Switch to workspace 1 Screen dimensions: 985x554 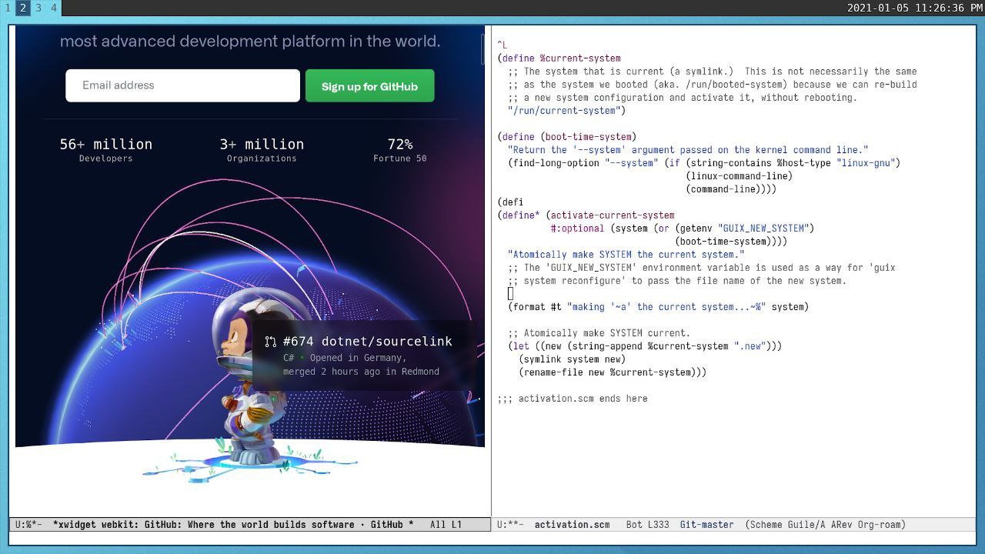[7, 8]
